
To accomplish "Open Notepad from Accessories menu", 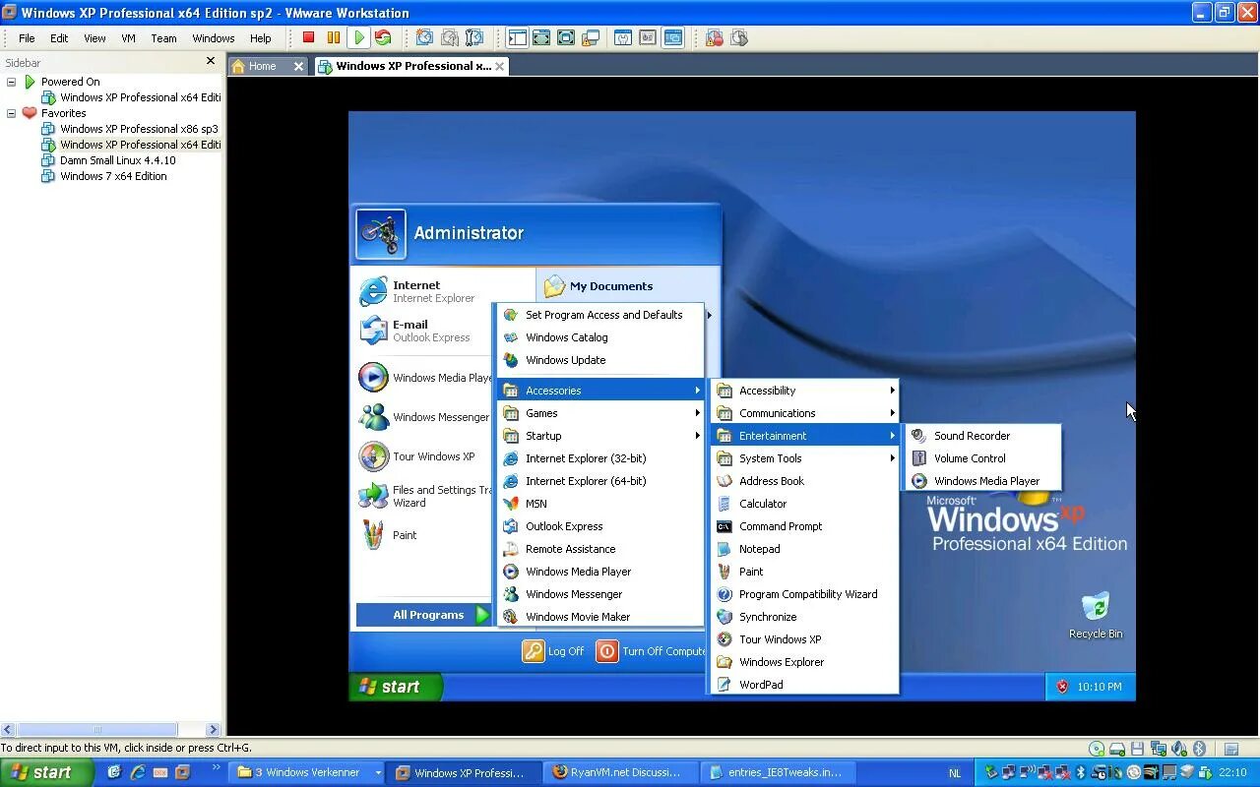I will tap(804, 549).
